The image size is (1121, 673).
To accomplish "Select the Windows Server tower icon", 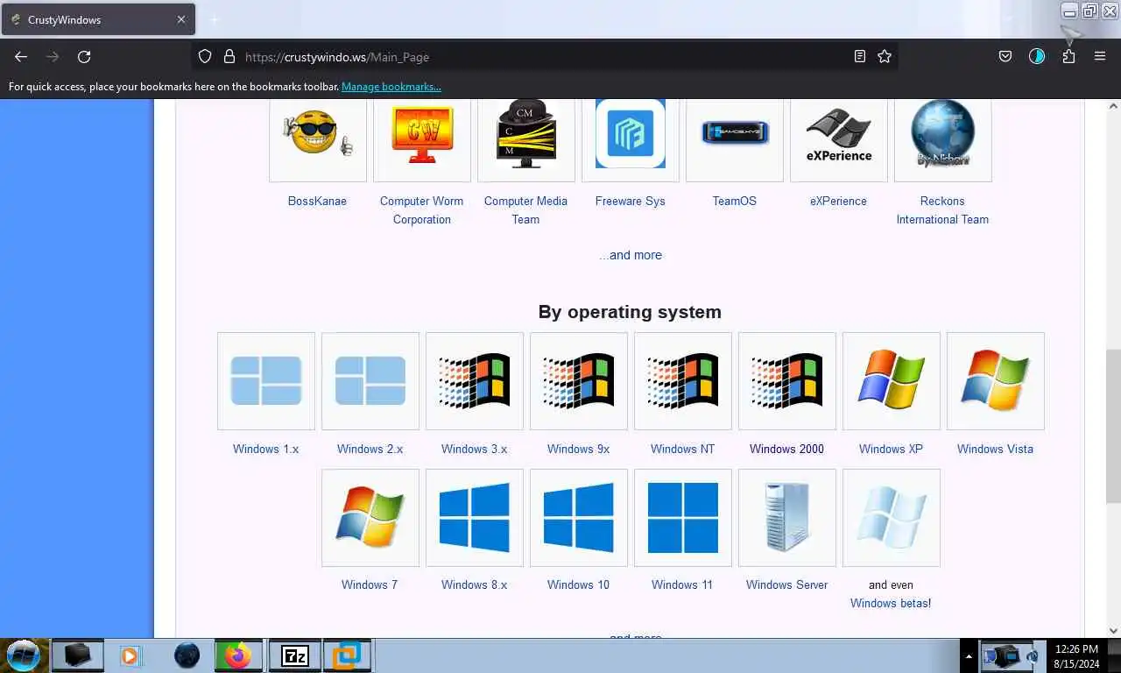I will pyautogui.click(x=786, y=517).
